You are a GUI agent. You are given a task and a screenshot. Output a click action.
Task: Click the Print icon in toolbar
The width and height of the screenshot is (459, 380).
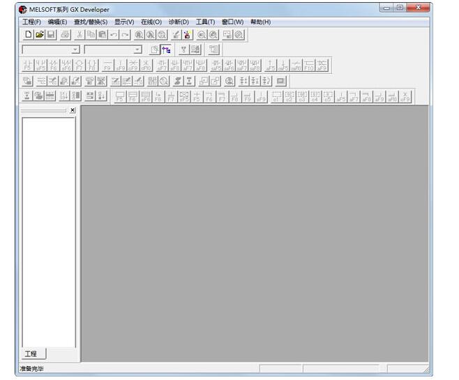(65, 34)
